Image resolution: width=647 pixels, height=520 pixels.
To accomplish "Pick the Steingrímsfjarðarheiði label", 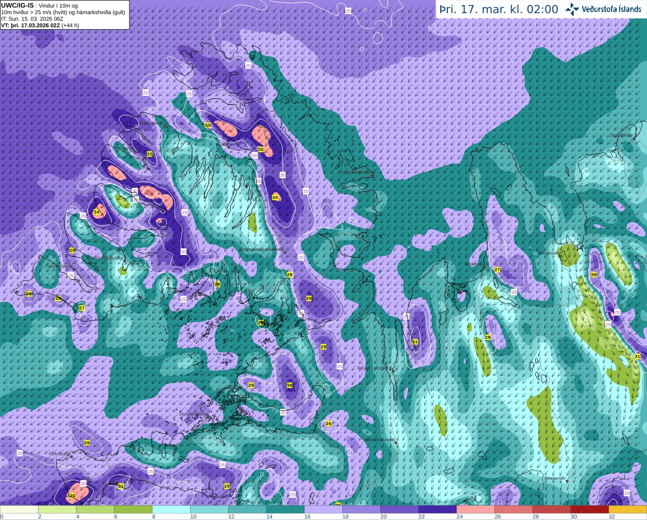I will [x=262, y=249].
